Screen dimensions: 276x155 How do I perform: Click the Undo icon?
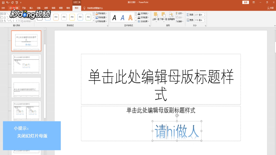pos(7,2)
